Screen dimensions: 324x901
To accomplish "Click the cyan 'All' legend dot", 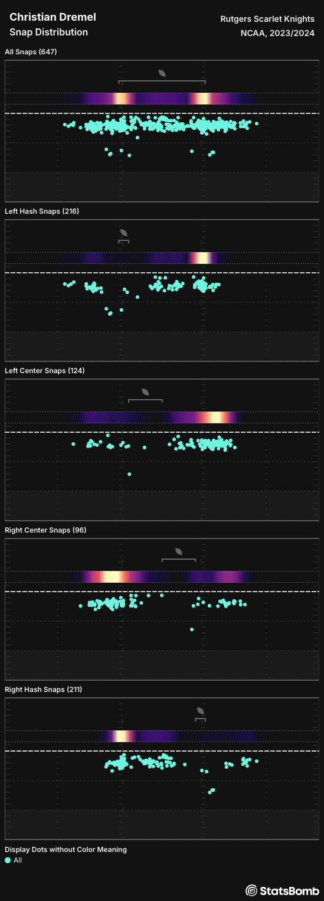I will coord(8,860).
